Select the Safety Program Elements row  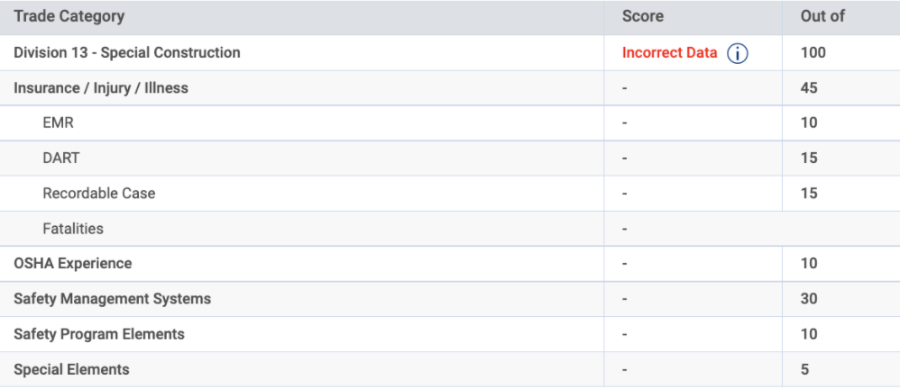tap(450, 334)
